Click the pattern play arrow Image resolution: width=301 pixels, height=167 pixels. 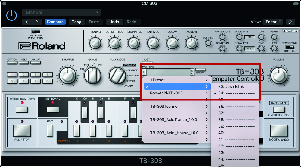tap(144, 72)
